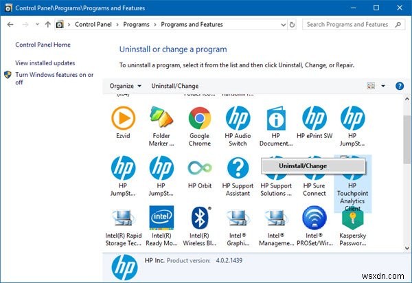
Task: Click the forward navigation arrow
Action: pos(25,25)
